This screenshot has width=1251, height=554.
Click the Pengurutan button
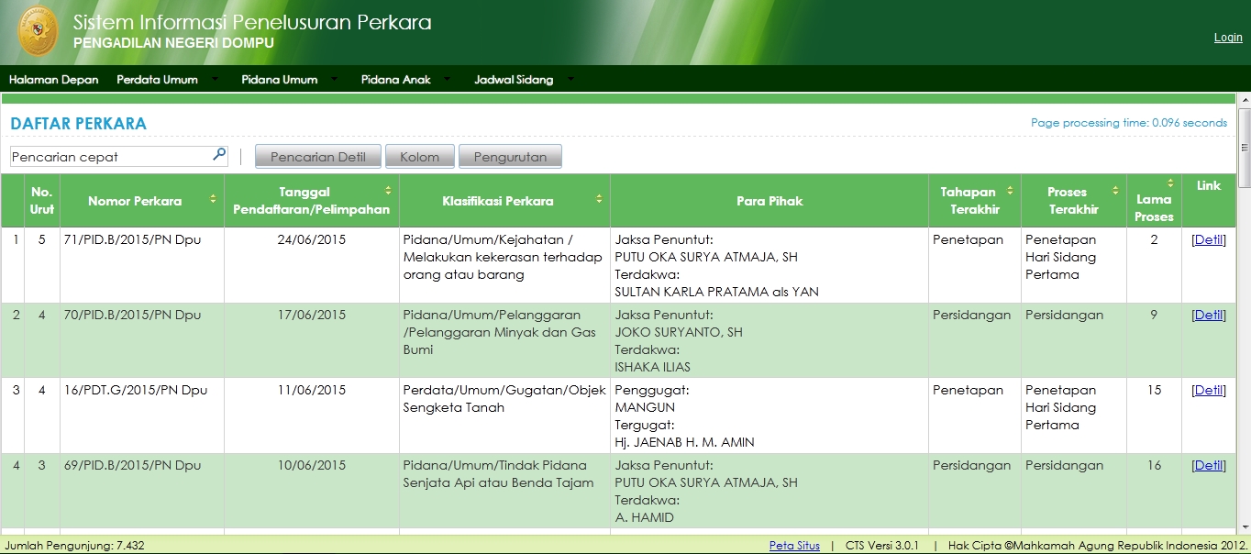pos(510,157)
